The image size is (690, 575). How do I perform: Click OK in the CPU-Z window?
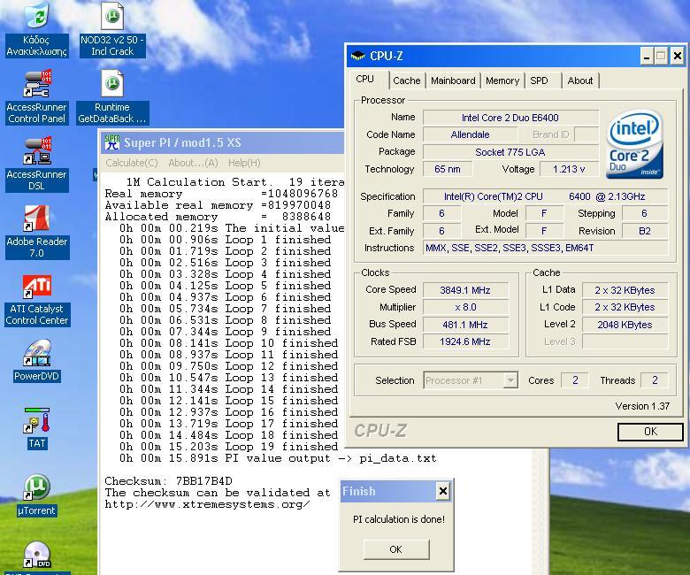[650, 432]
